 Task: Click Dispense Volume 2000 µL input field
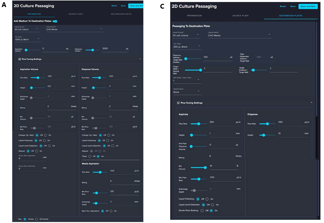(x=115, y=49)
